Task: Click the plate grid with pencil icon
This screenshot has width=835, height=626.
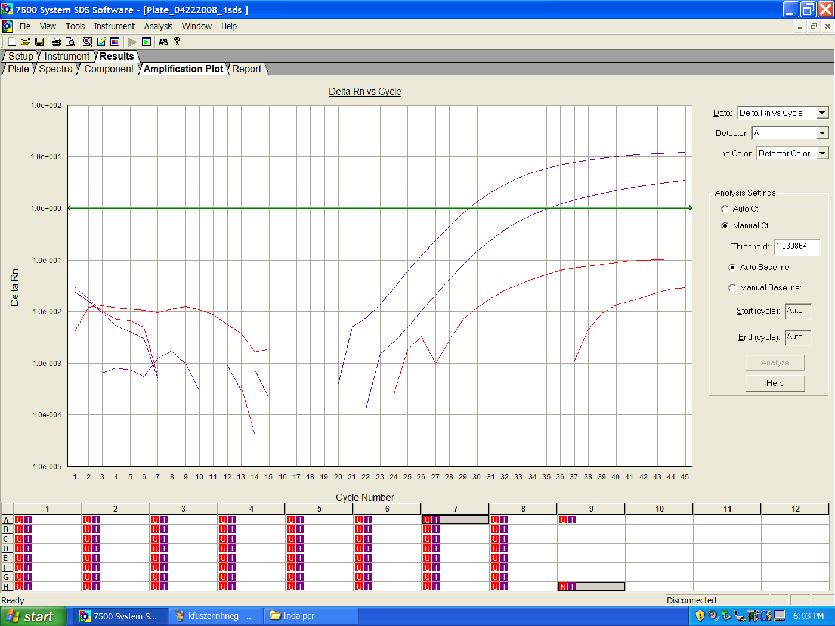Action: [101, 42]
